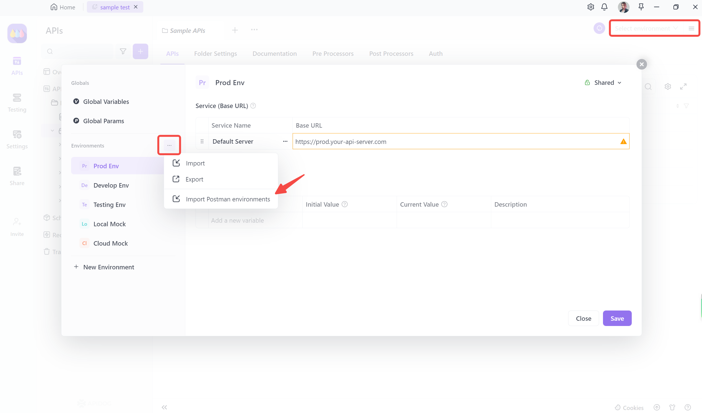
Task: Open the Testing panel from the sidebar
Action: (17, 102)
